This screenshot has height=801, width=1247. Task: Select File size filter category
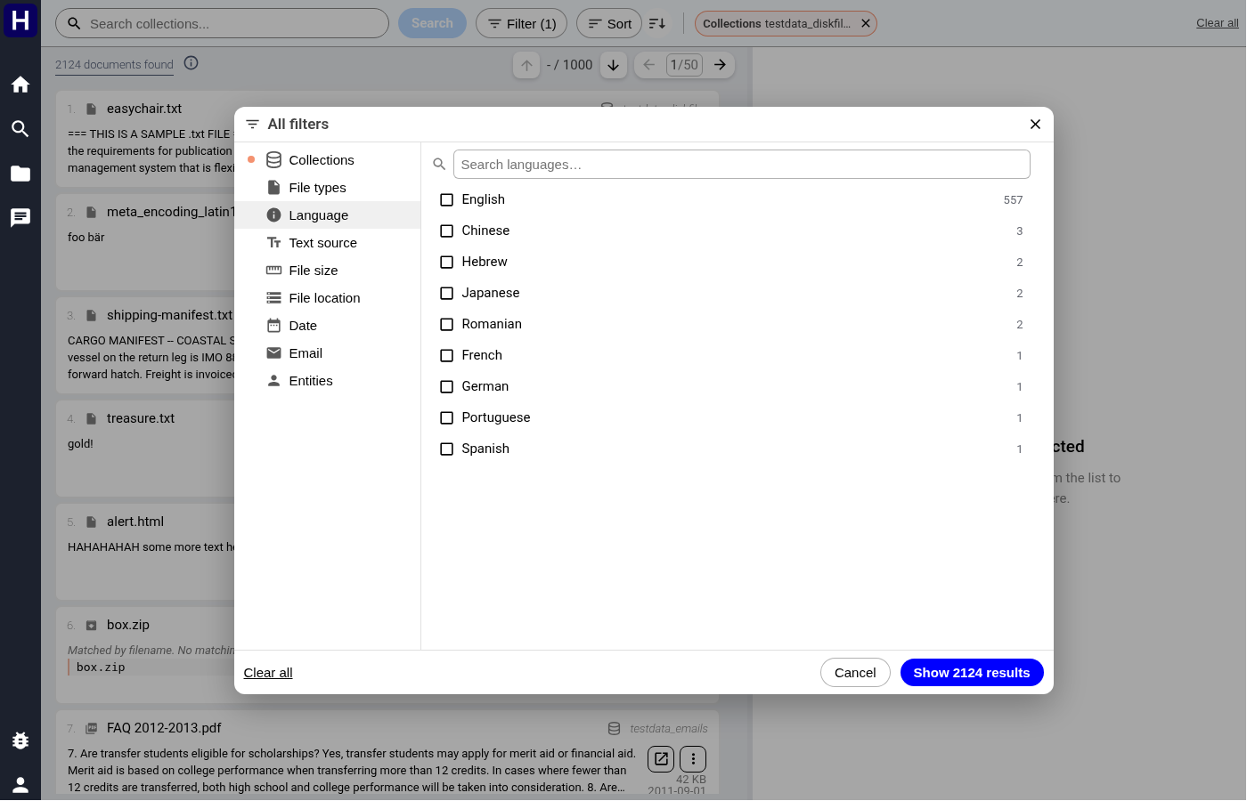[x=328, y=271]
